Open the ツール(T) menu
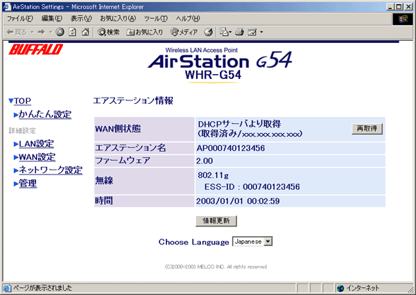This screenshot has width=416, height=295. [x=156, y=19]
